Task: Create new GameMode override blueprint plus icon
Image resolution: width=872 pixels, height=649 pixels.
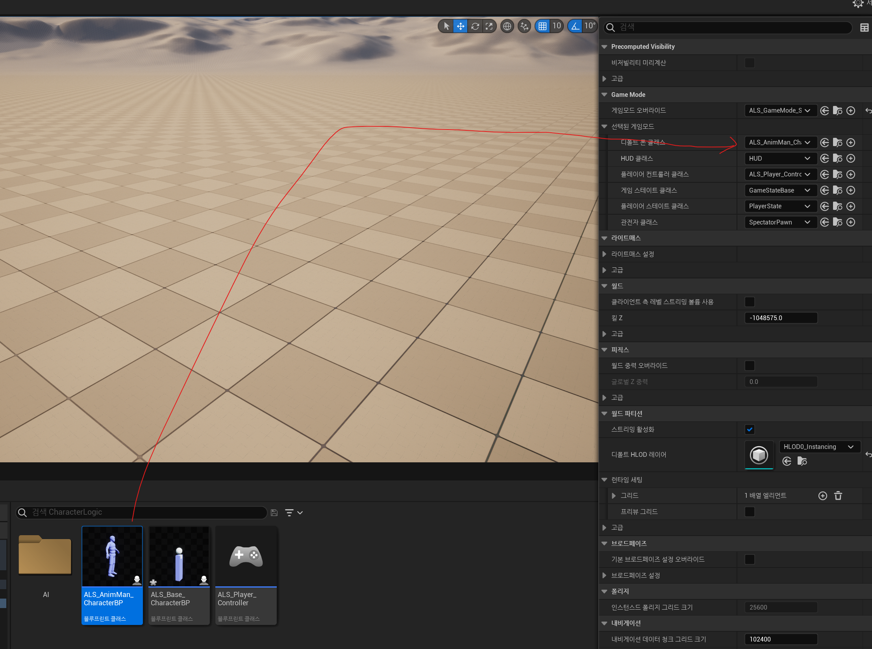Action: click(x=851, y=111)
